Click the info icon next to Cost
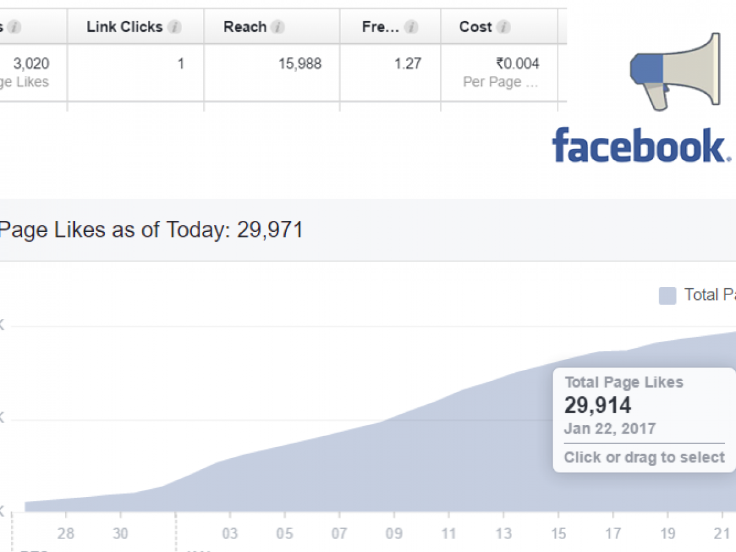 [504, 27]
